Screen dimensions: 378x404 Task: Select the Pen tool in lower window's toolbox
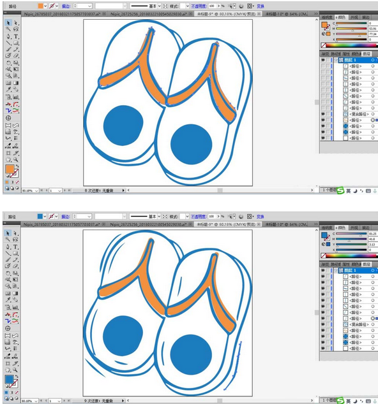click(x=8, y=247)
